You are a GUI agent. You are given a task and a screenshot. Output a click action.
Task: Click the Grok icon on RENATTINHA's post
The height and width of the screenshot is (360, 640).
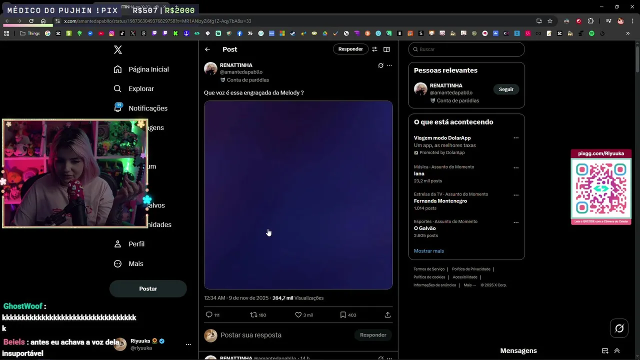pos(380,65)
